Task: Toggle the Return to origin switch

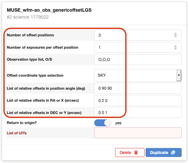Action: [x=103, y=123]
